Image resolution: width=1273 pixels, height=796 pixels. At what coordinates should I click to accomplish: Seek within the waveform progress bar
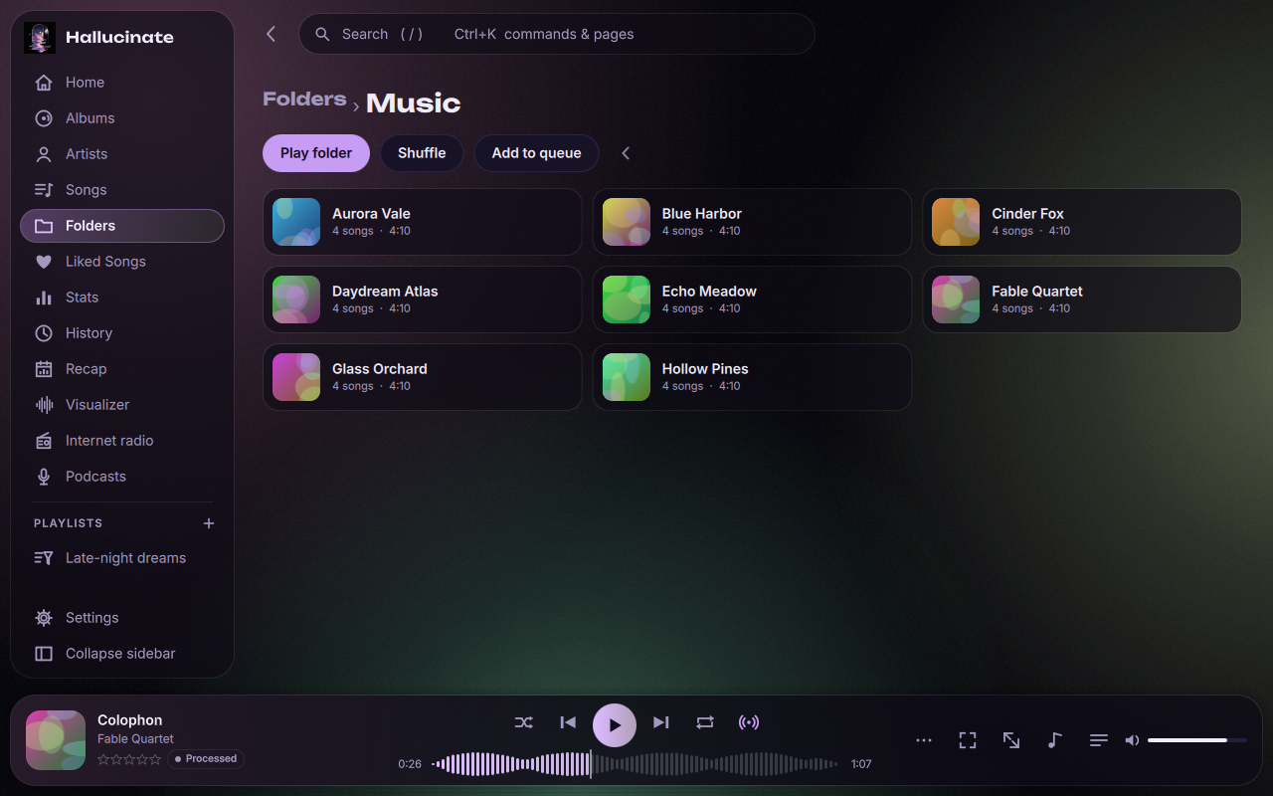click(635, 764)
